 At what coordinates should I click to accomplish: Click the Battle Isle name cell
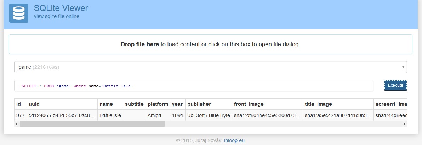tap(110, 115)
